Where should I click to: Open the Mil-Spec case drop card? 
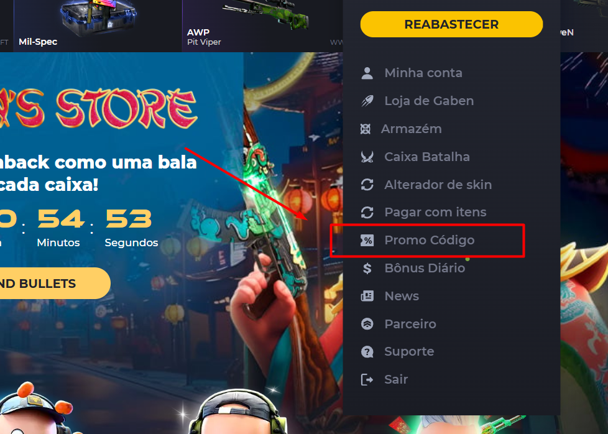[98, 25]
